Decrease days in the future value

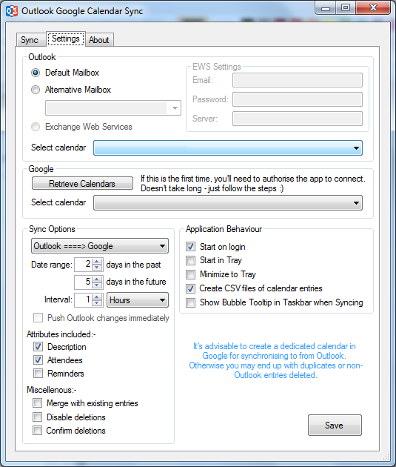click(97, 285)
